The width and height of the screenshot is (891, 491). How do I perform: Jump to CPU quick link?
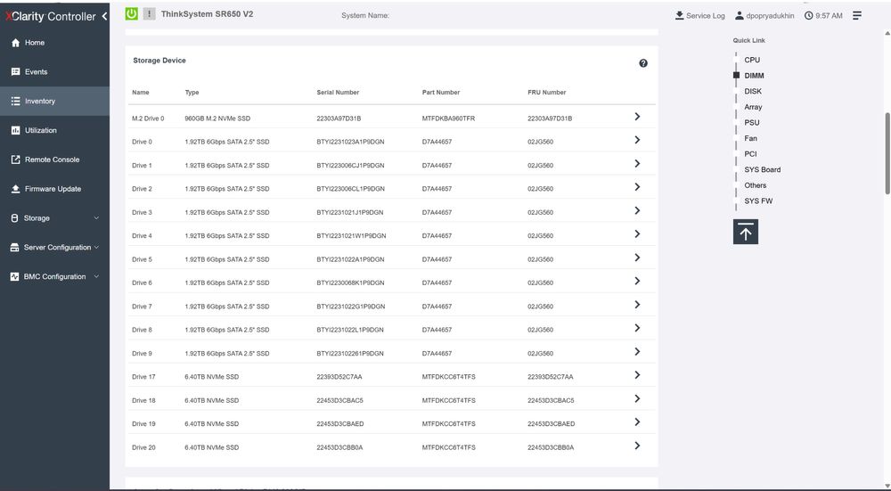[x=752, y=60]
